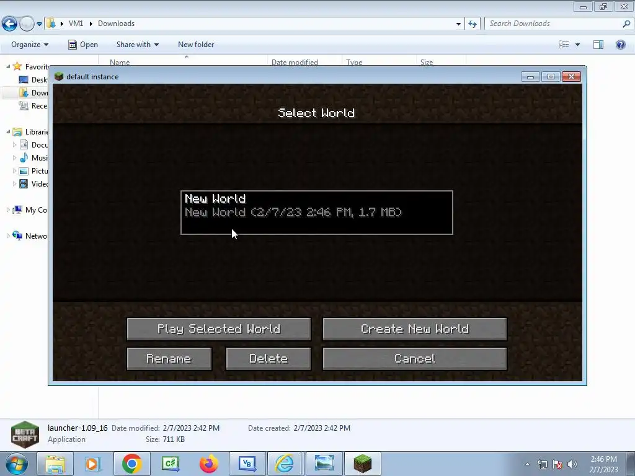
Task: Open the view options dropdown arrow
Action: pos(577,45)
